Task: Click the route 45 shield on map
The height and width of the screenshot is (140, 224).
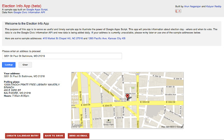Action: [x=138, y=74]
